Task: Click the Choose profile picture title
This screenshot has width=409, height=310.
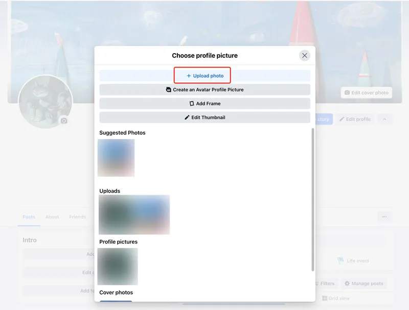Action: point(205,56)
